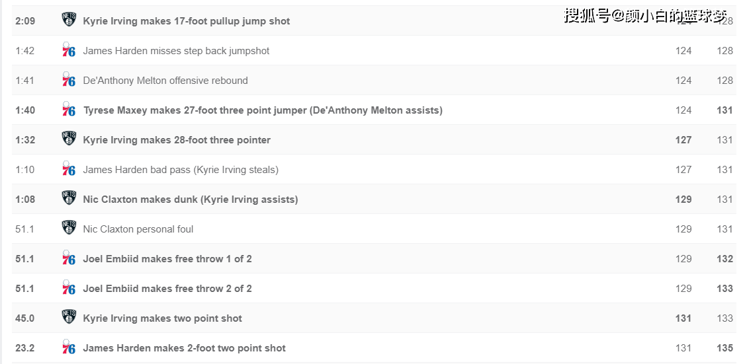The height and width of the screenshot is (364, 743).
Task: Click the 76ers logo next to Tyrese Maxey
Action: coord(69,110)
